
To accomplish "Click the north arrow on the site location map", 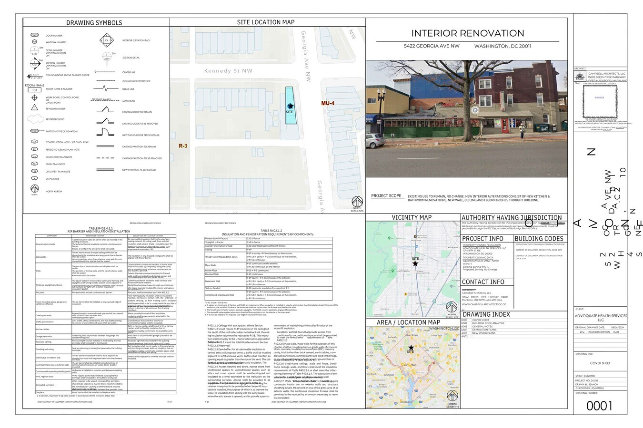I will pyautogui.click(x=357, y=202).
